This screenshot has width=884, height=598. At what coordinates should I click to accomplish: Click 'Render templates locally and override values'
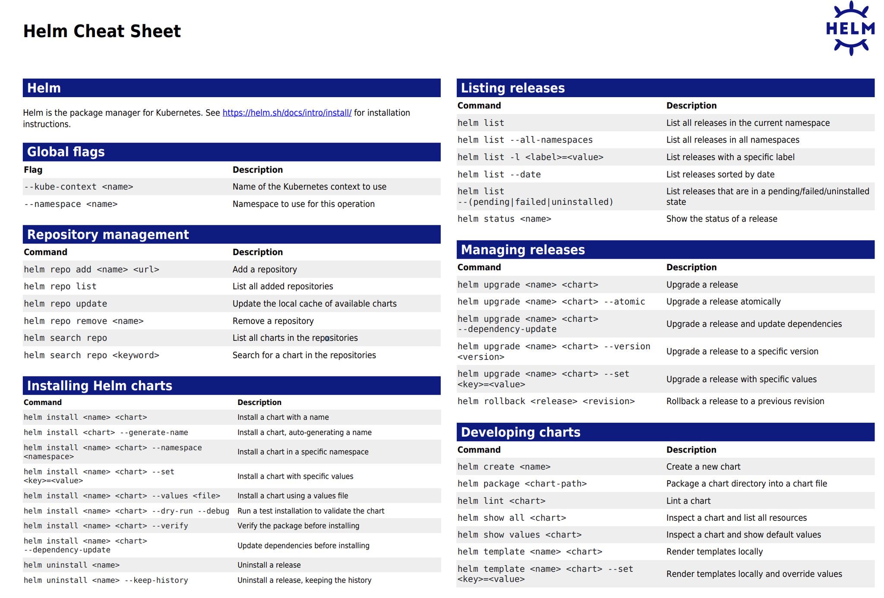point(754,574)
